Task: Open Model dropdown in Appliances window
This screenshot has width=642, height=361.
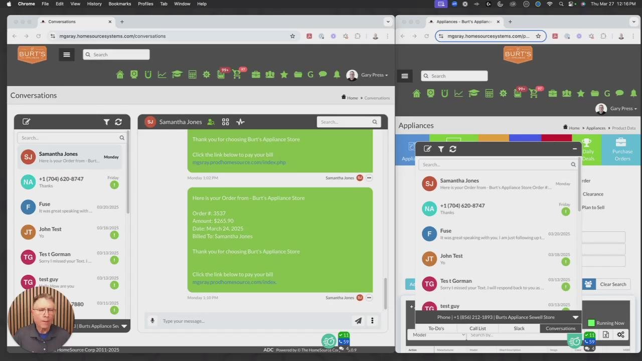Action: [x=438, y=335]
